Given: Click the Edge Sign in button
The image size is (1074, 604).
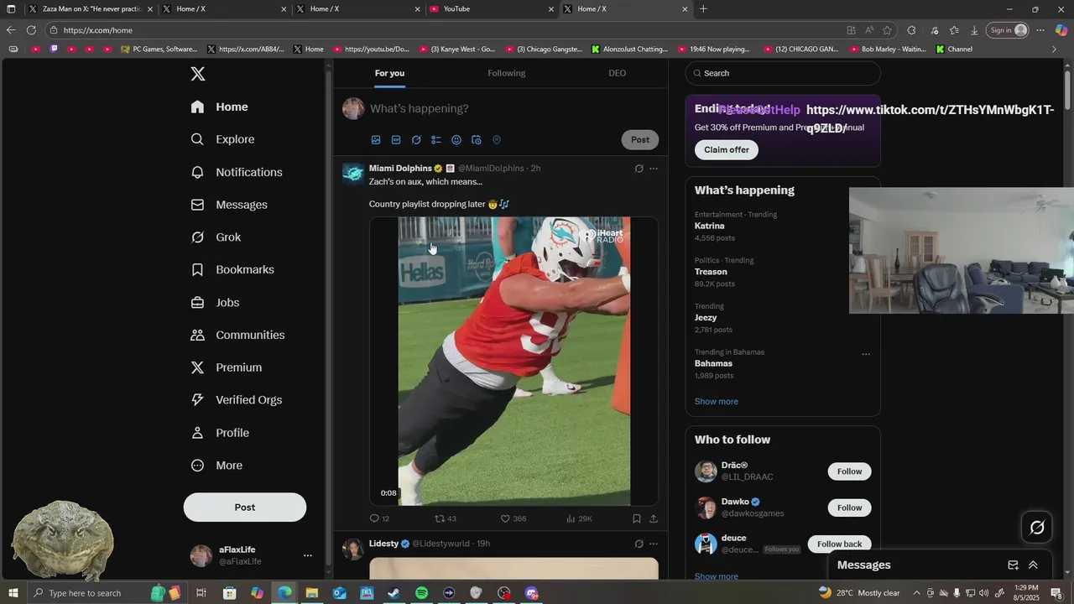Looking at the screenshot, I should click(x=1008, y=30).
